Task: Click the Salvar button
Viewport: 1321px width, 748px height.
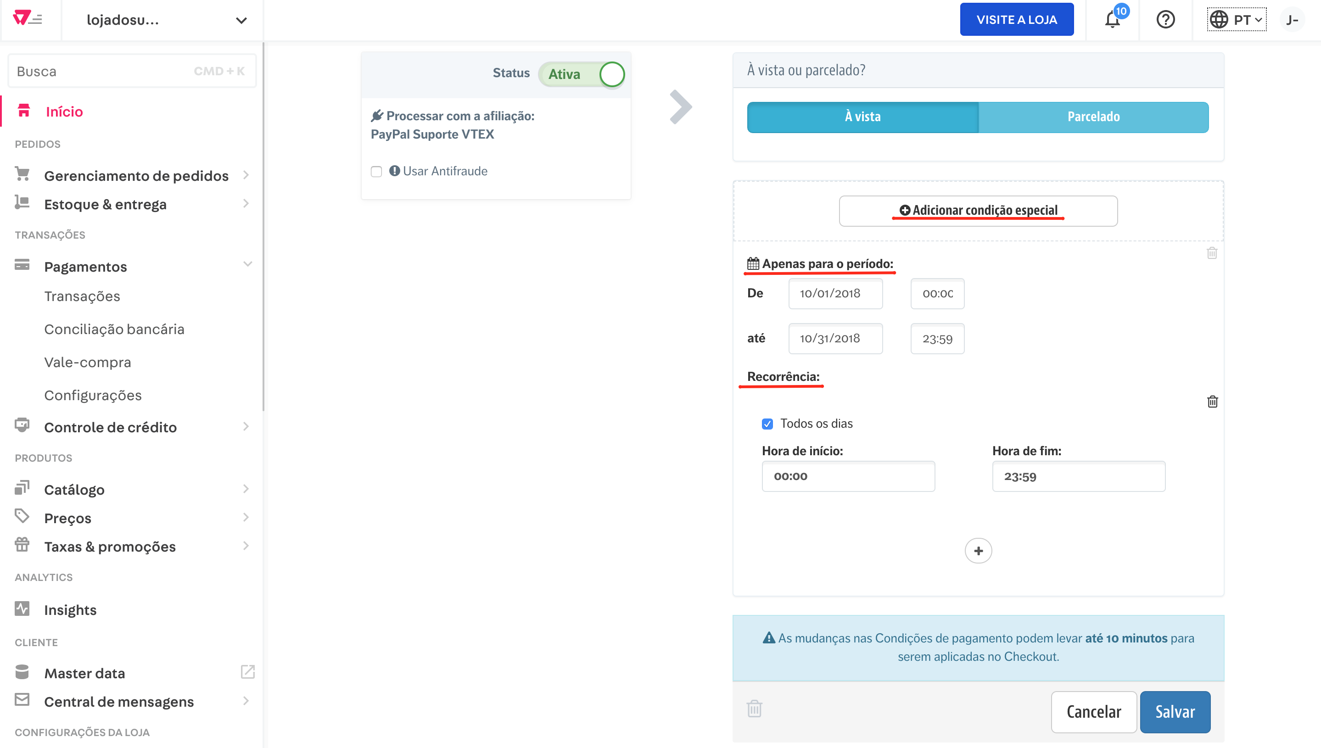Action: click(x=1175, y=712)
